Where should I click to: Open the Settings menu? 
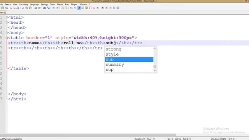tap(44, 4)
